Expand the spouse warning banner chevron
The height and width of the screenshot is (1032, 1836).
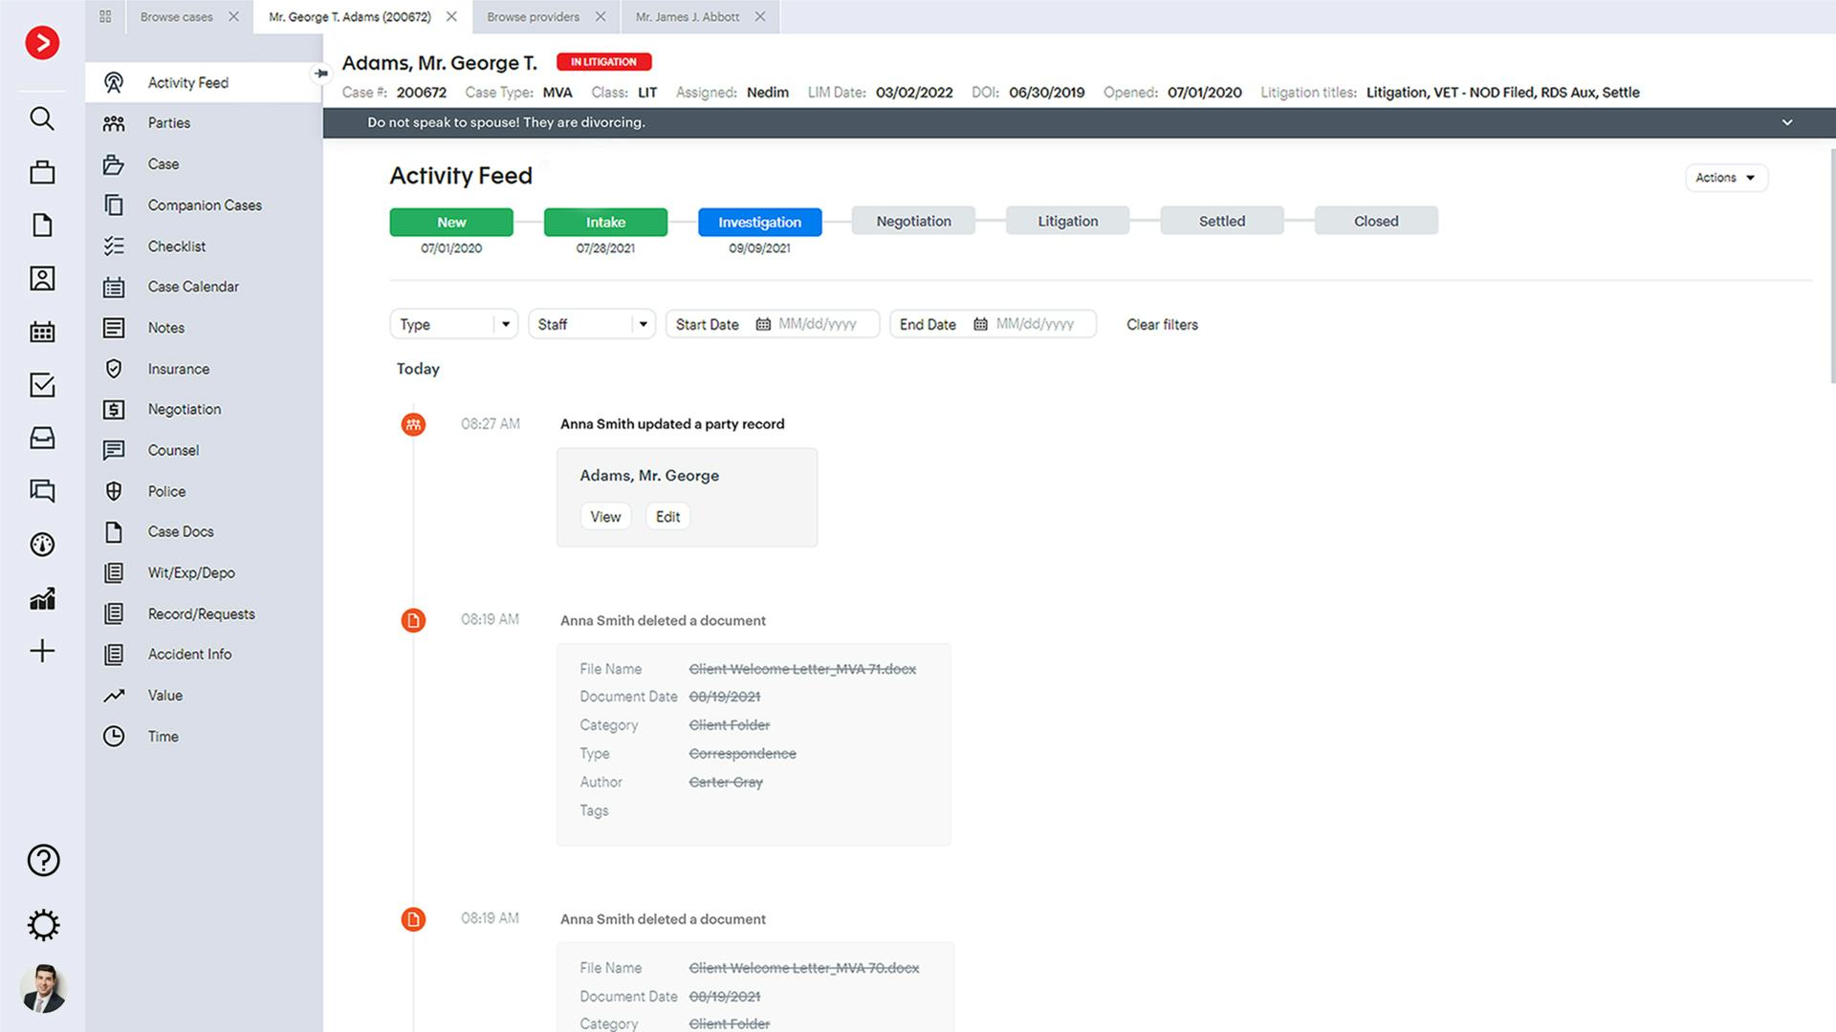[1786, 122]
